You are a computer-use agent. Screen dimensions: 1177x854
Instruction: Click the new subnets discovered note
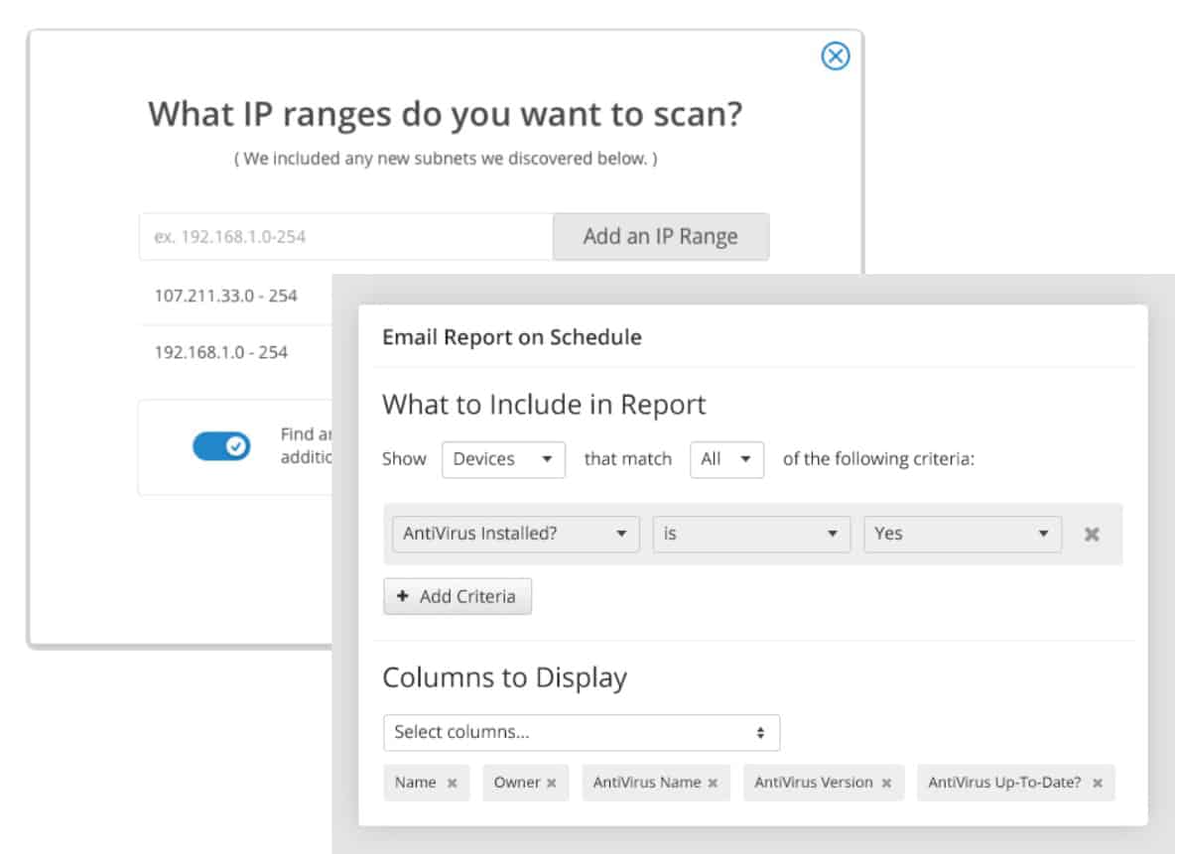446,159
